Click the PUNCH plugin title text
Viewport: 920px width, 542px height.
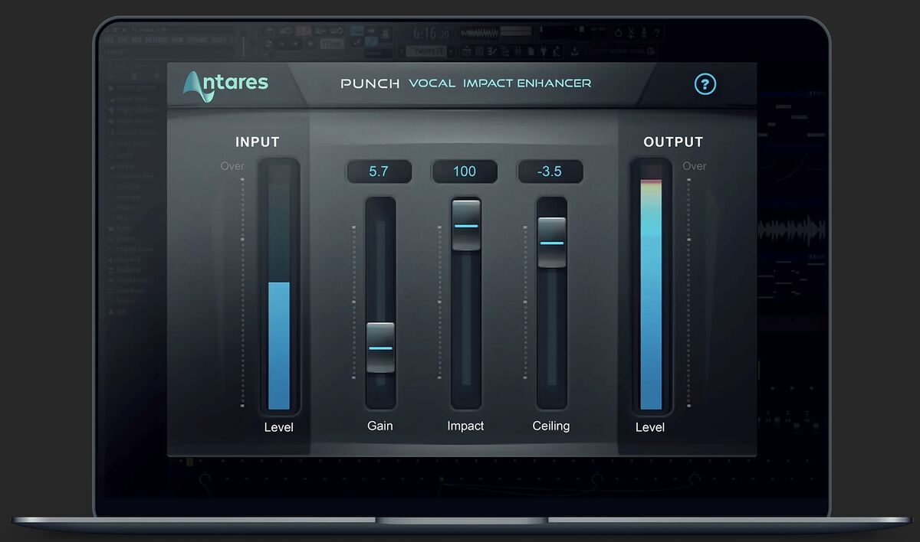[370, 83]
